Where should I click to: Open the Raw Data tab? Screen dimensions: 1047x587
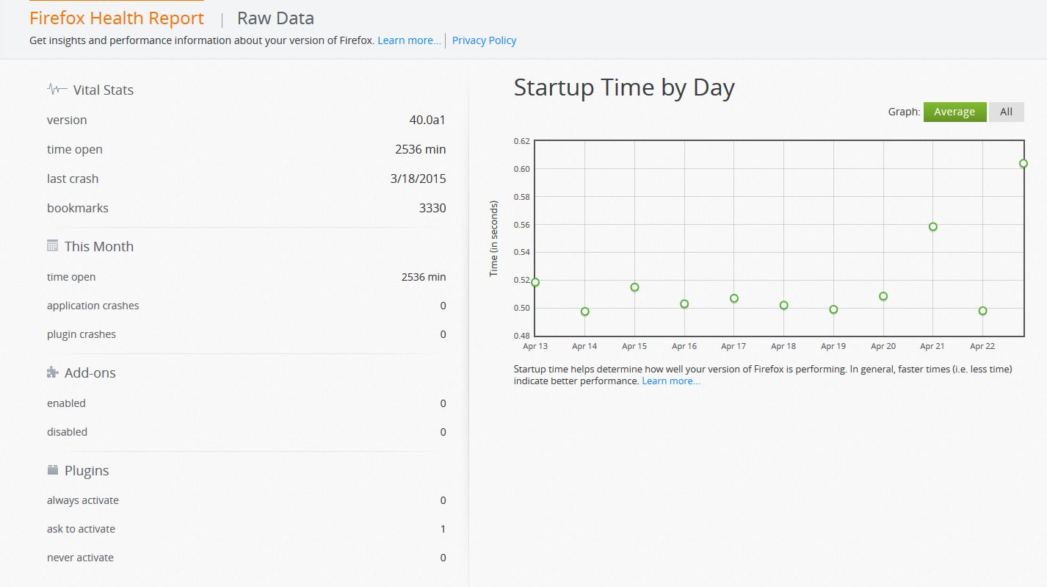(275, 18)
